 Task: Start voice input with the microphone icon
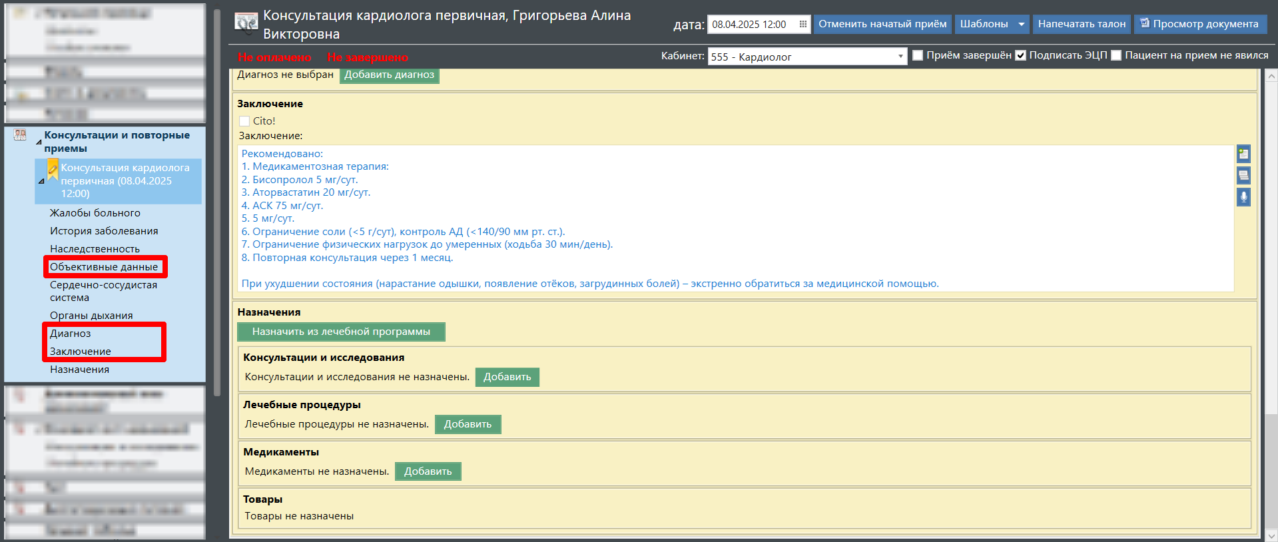[1243, 197]
